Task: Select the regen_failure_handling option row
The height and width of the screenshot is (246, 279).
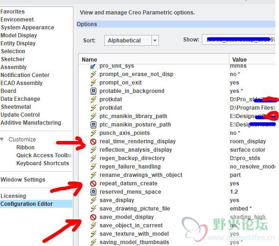Action: [177, 167]
